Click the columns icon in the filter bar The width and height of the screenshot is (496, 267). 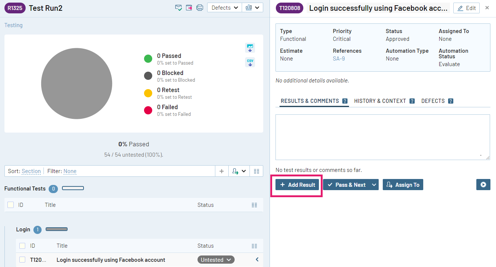[256, 171]
